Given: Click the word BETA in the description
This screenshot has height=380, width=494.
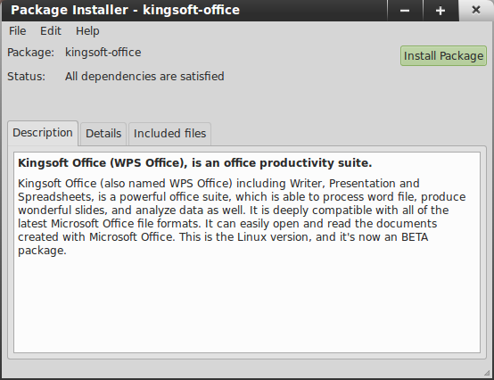Looking at the screenshot, I should [415, 237].
